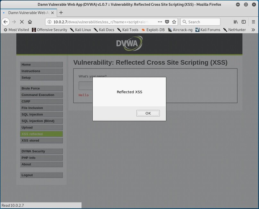The image size is (259, 209).
Task: Open File Inclusion menu item
Action: pyautogui.click(x=41, y=108)
